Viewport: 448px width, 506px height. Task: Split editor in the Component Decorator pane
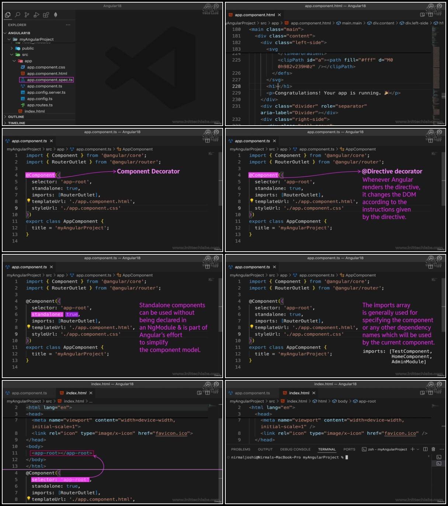[208, 141]
